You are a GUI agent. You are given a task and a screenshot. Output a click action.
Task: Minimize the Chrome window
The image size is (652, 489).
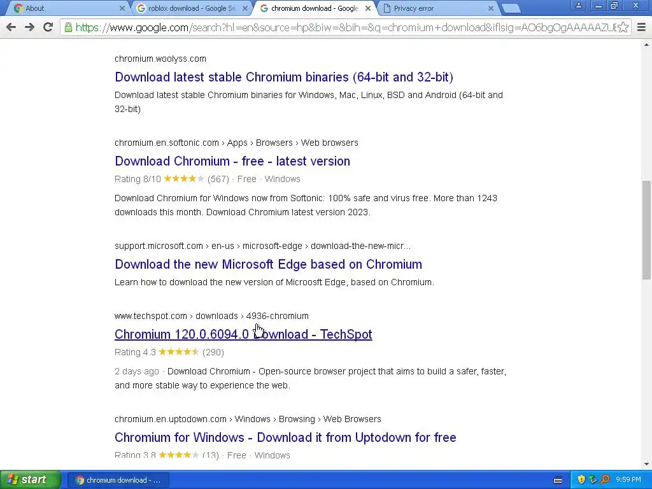[x=598, y=5]
